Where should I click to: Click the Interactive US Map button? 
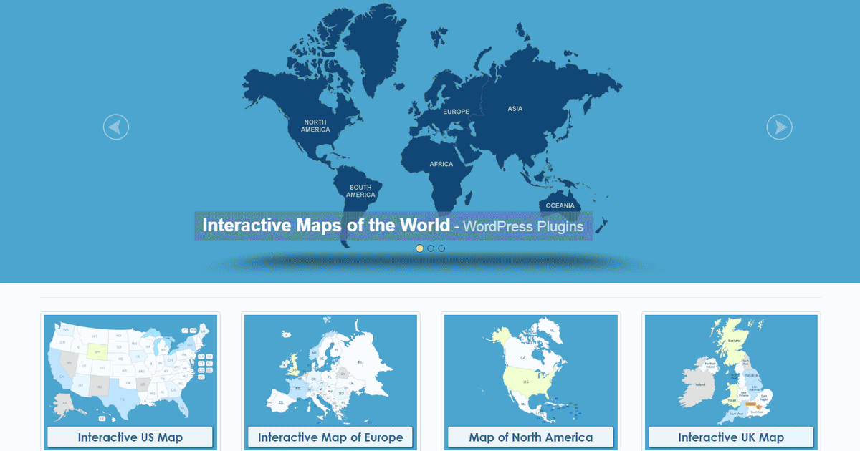pos(130,437)
